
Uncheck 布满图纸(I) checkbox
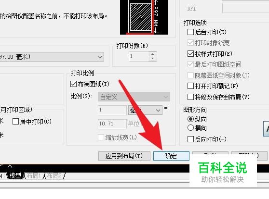(x=73, y=84)
